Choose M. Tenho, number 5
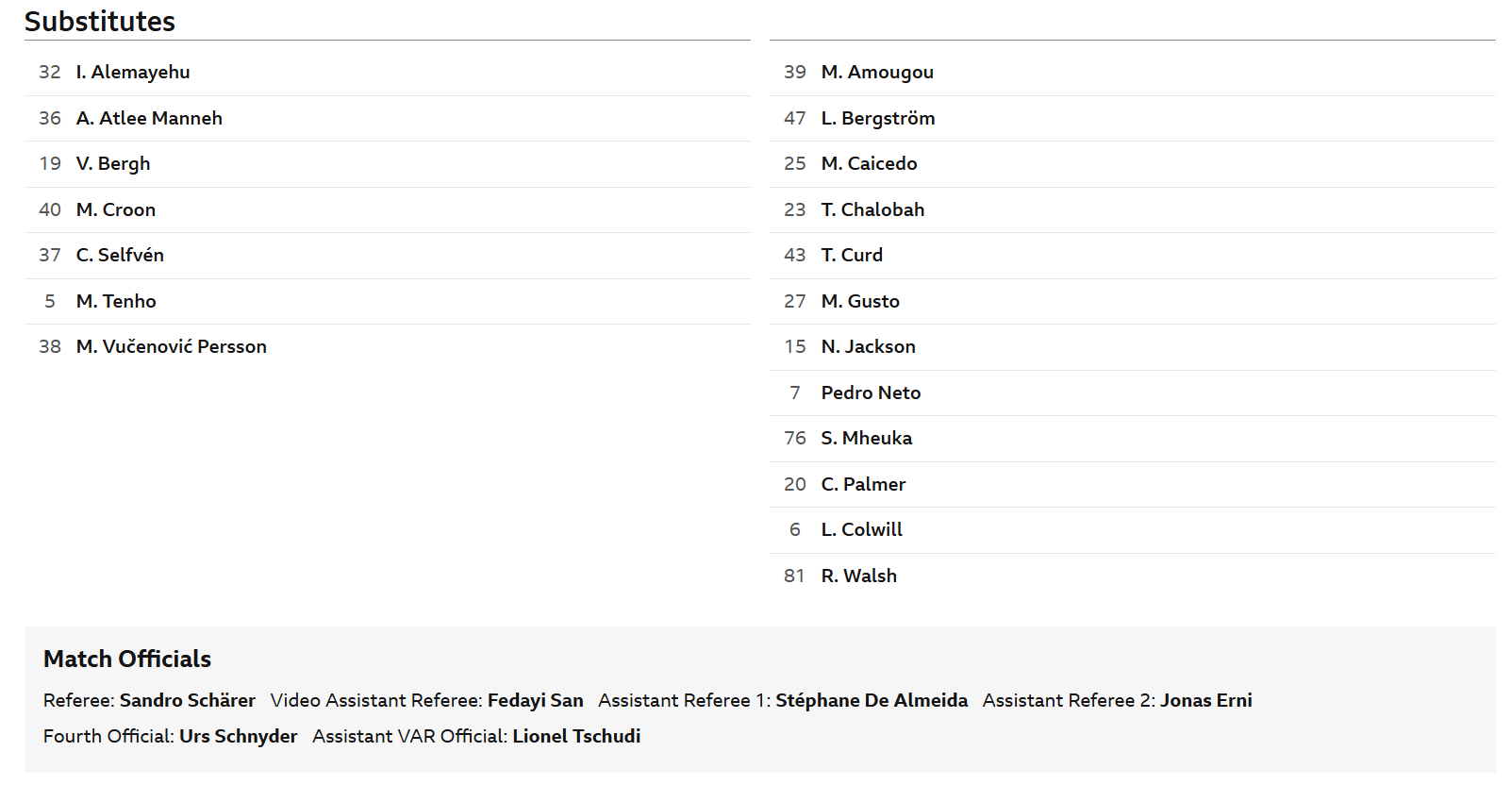 point(116,301)
